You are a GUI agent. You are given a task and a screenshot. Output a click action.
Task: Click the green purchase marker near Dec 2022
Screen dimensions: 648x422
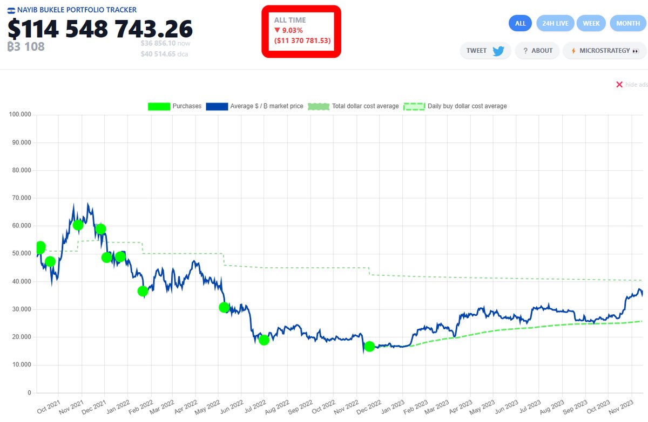[x=369, y=347]
